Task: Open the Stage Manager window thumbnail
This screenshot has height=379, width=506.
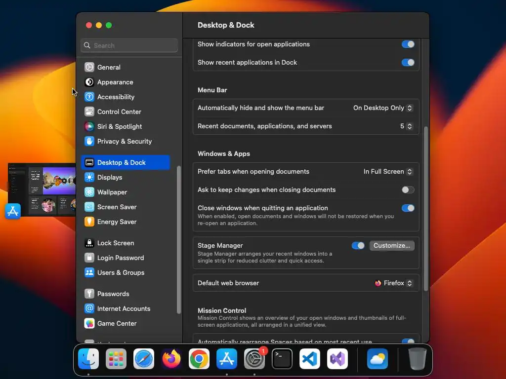Action: (x=42, y=189)
